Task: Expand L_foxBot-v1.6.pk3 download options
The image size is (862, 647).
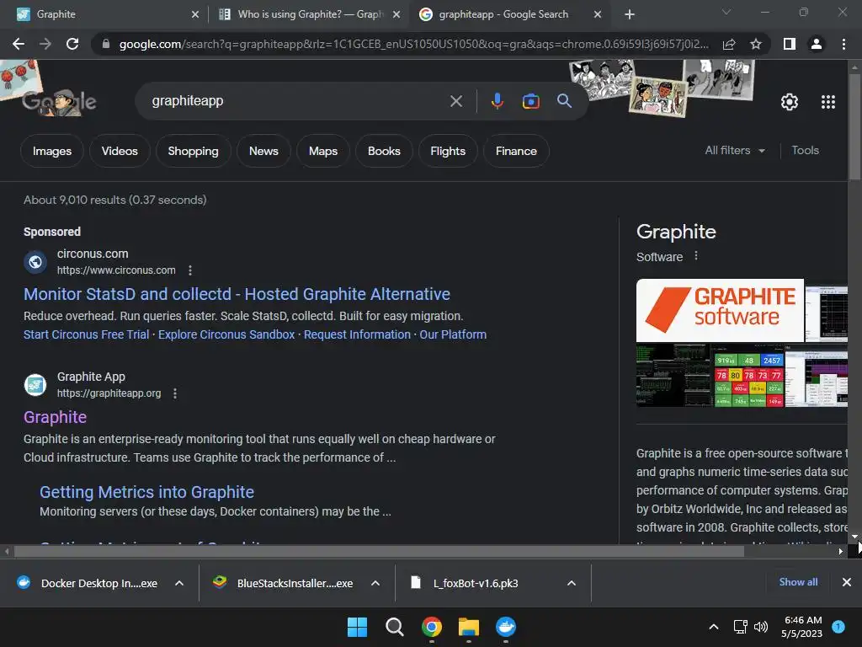Action: pos(572,583)
